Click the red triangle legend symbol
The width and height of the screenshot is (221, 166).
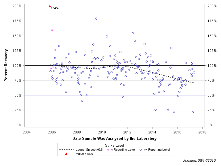66,154
